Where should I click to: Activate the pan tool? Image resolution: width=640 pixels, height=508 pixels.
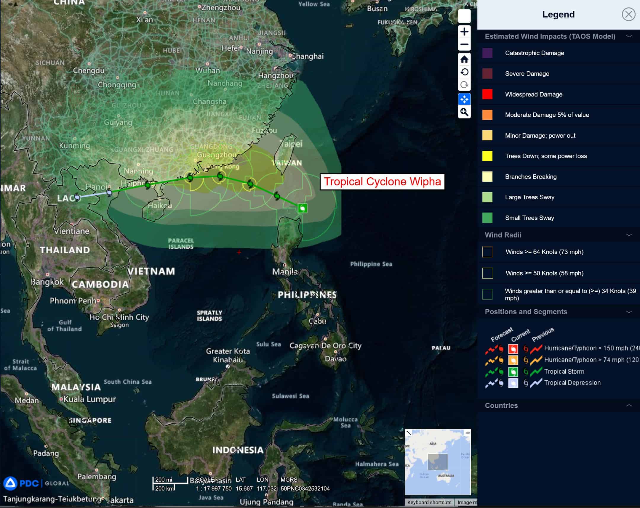(x=464, y=99)
